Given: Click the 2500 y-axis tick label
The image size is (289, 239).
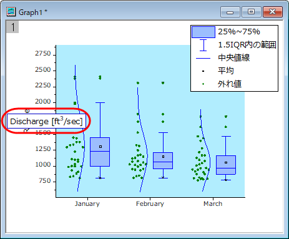Looking at the screenshot, I should coord(43,69).
